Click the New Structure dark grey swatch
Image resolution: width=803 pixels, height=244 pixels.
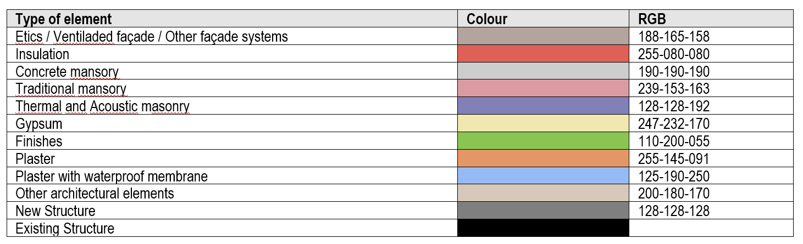click(543, 211)
